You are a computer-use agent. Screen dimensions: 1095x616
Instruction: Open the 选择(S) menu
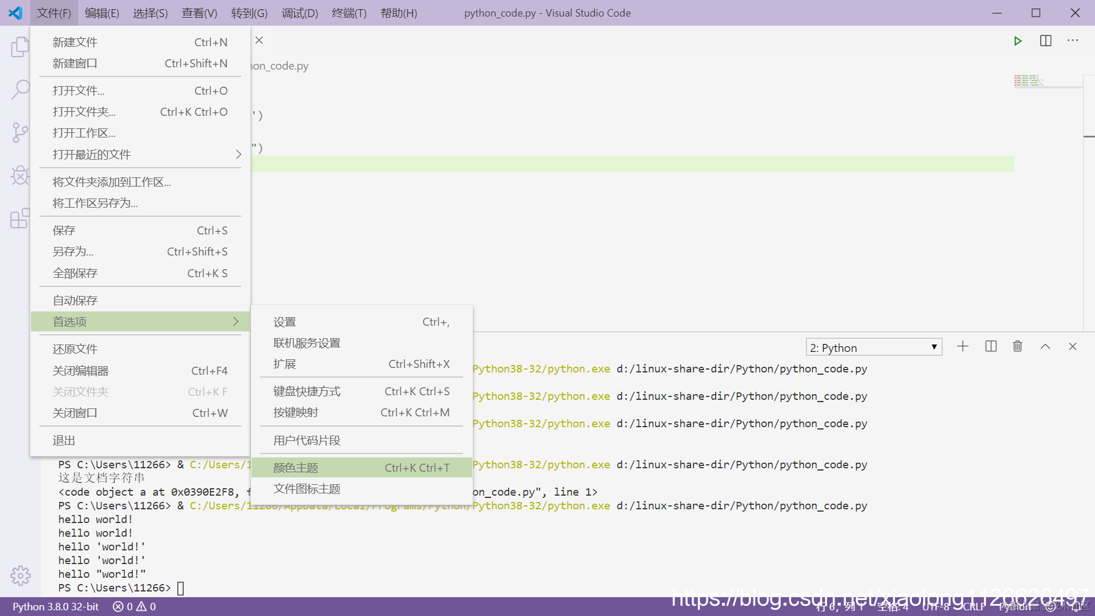[x=151, y=13]
